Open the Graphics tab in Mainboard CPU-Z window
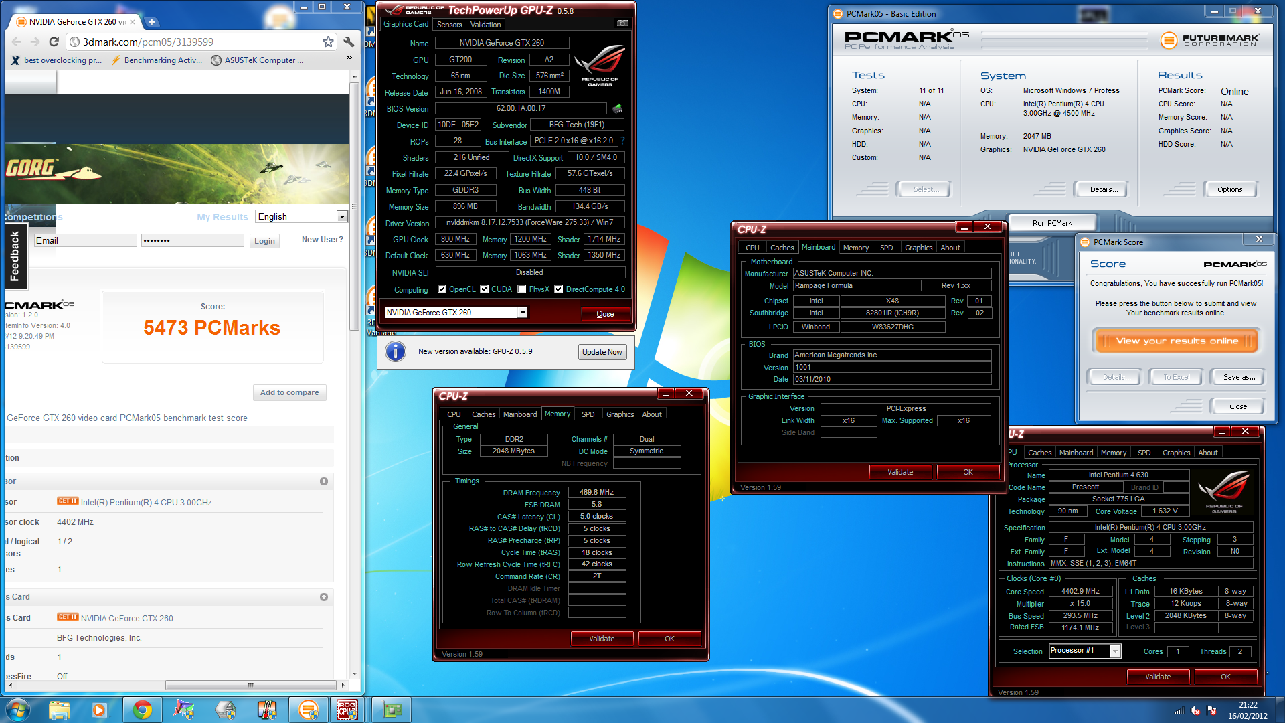 pyautogui.click(x=918, y=248)
